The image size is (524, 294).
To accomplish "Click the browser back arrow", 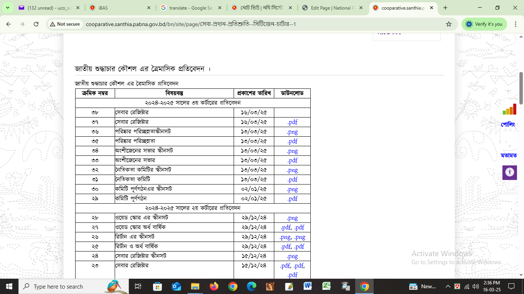I will [x=8, y=24].
